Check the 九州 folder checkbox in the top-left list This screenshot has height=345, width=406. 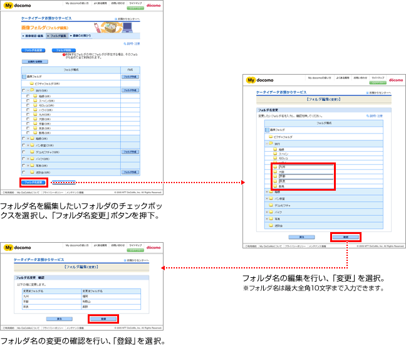coord(28,114)
